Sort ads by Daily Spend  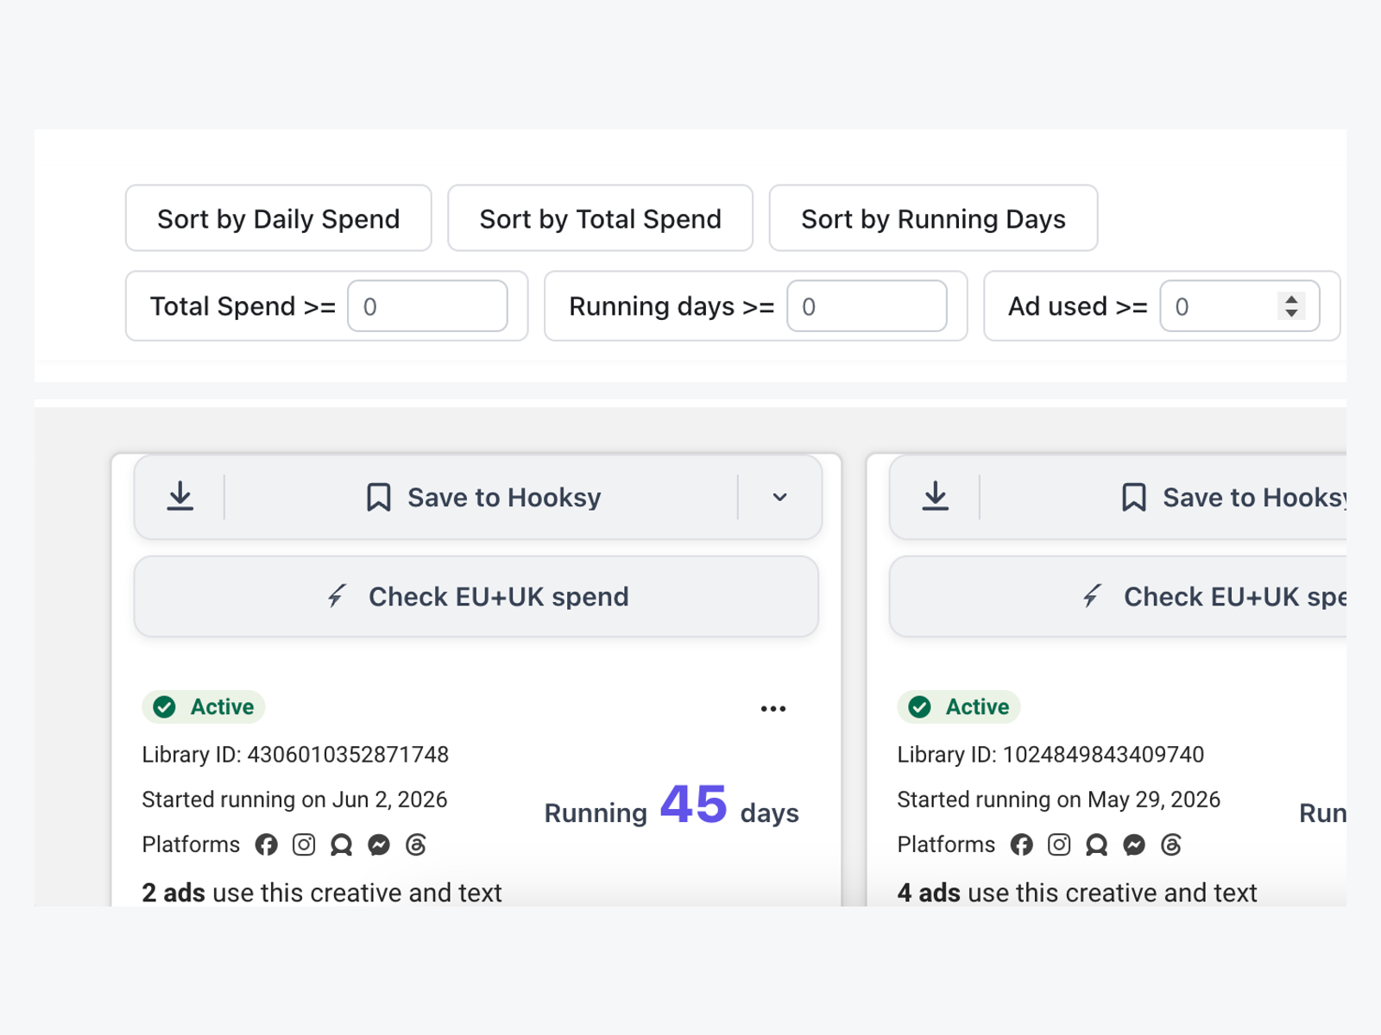[279, 218]
